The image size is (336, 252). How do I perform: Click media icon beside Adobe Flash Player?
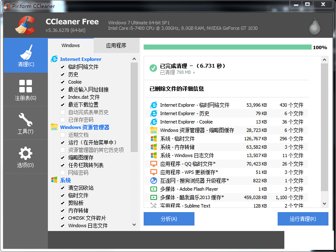coord(154,189)
